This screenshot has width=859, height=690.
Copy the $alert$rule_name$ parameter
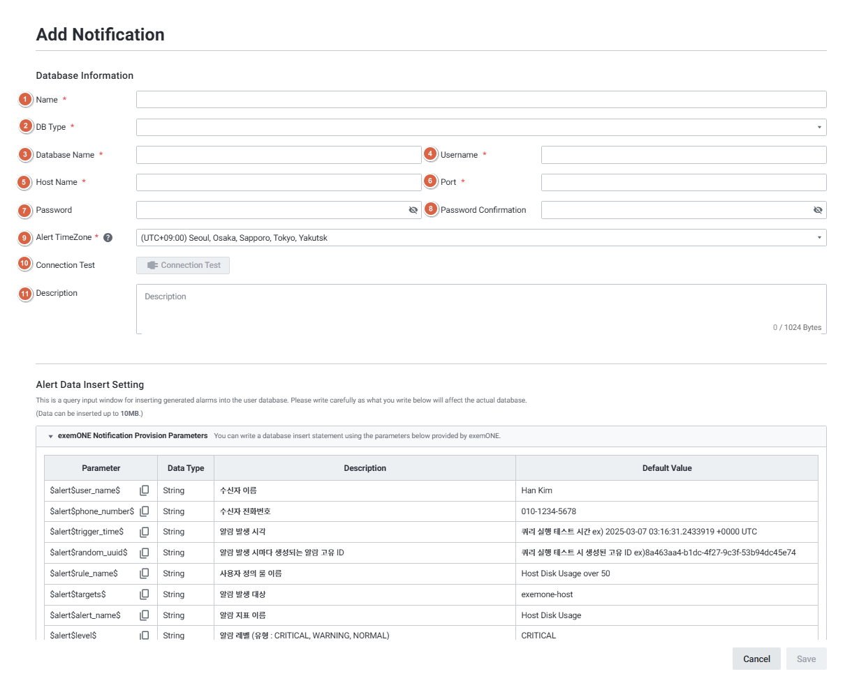(x=145, y=573)
